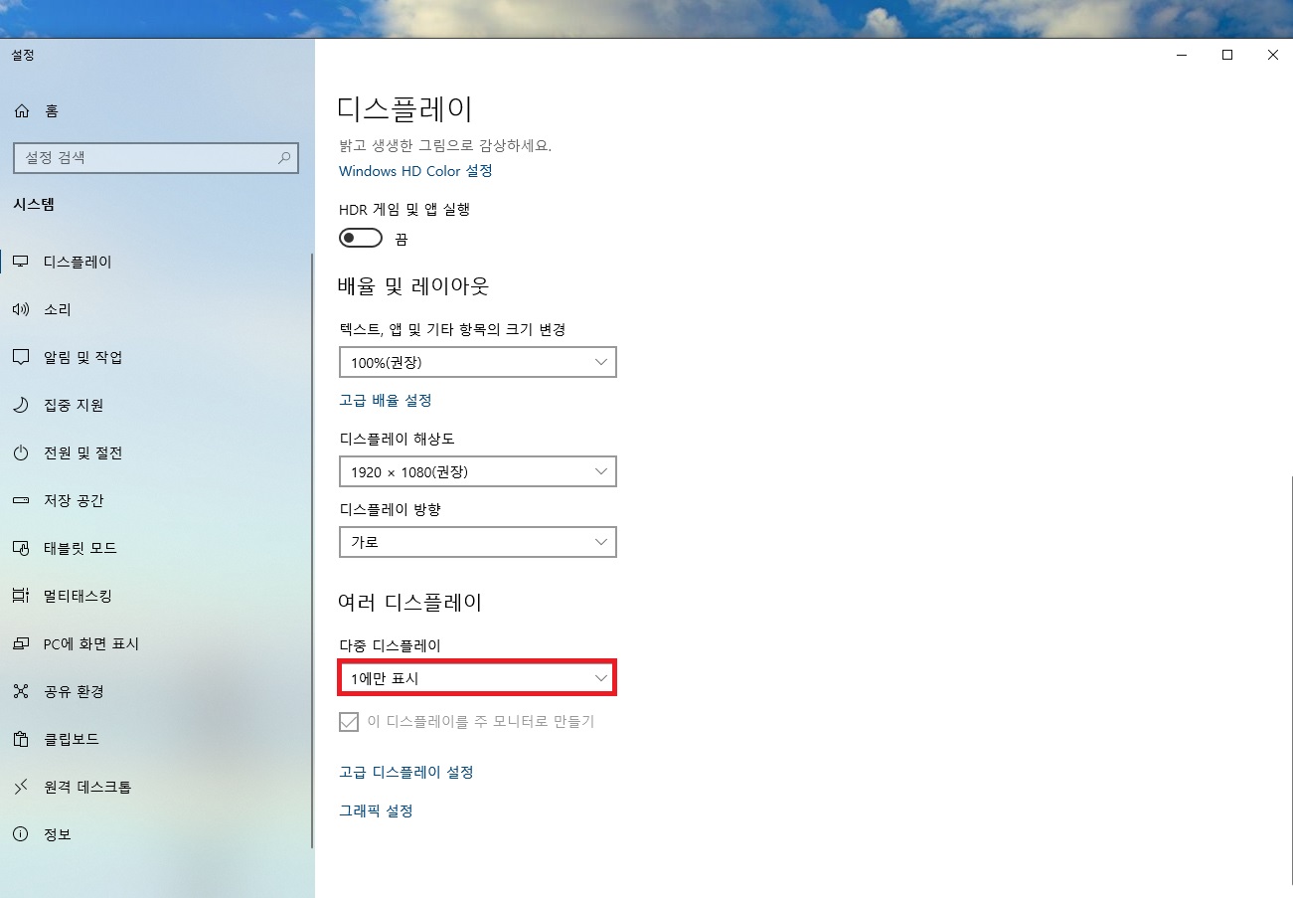Click the Tablet mode icon
The image size is (1293, 898).
point(21,548)
